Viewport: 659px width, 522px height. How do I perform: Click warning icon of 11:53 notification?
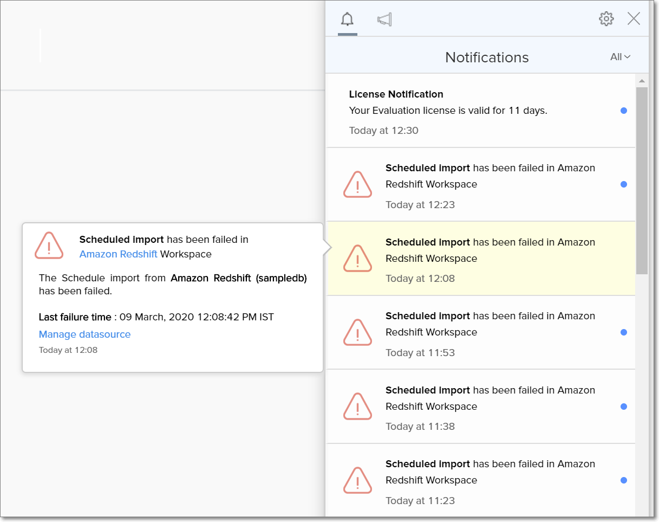coord(357,333)
